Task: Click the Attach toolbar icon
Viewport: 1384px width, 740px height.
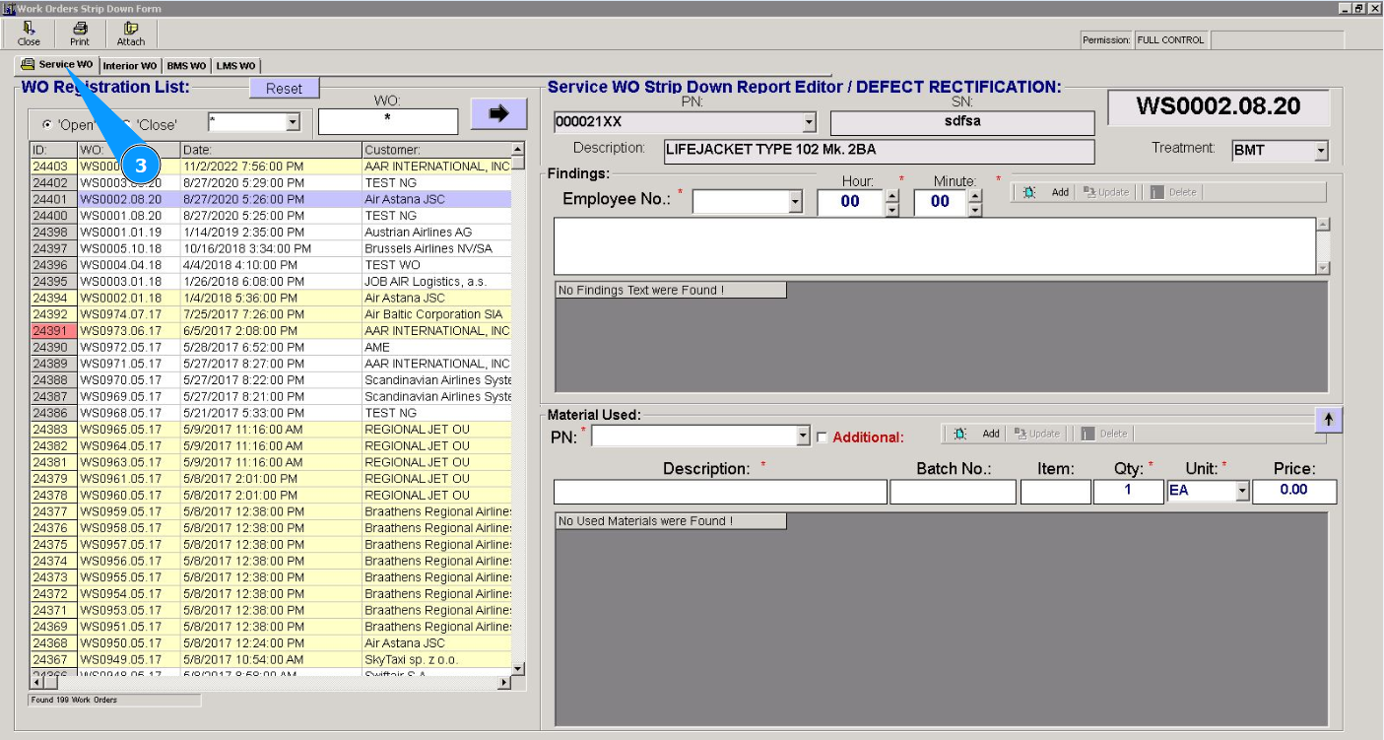Action: tap(131, 34)
